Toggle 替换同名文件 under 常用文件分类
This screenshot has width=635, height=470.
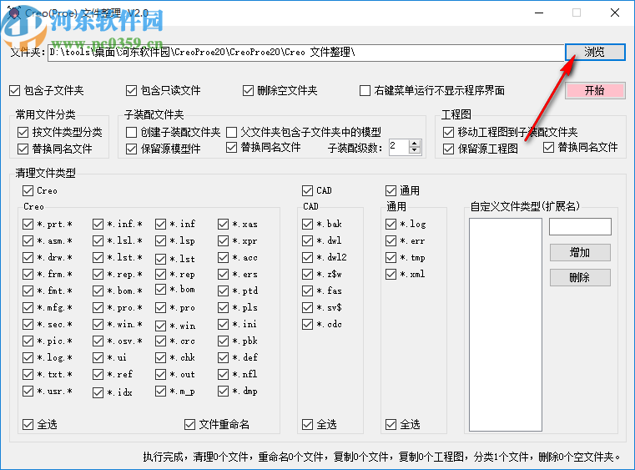pyautogui.click(x=23, y=149)
